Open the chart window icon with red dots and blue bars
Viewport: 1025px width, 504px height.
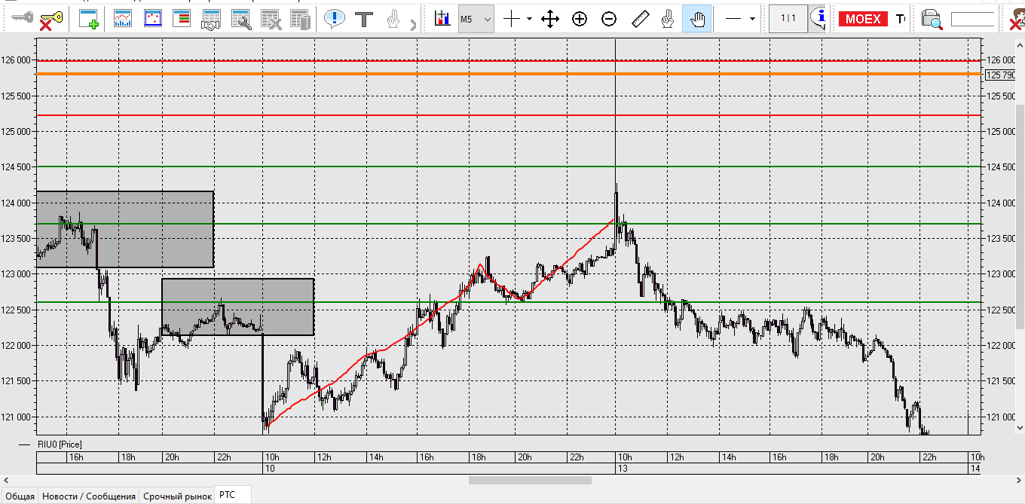[x=124, y=19]
